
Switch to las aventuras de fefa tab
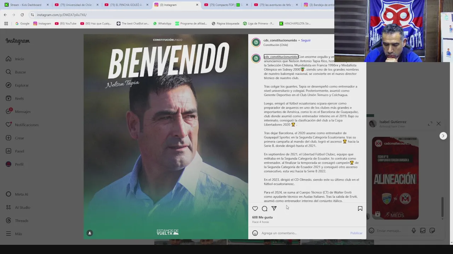tap(276, 5)
